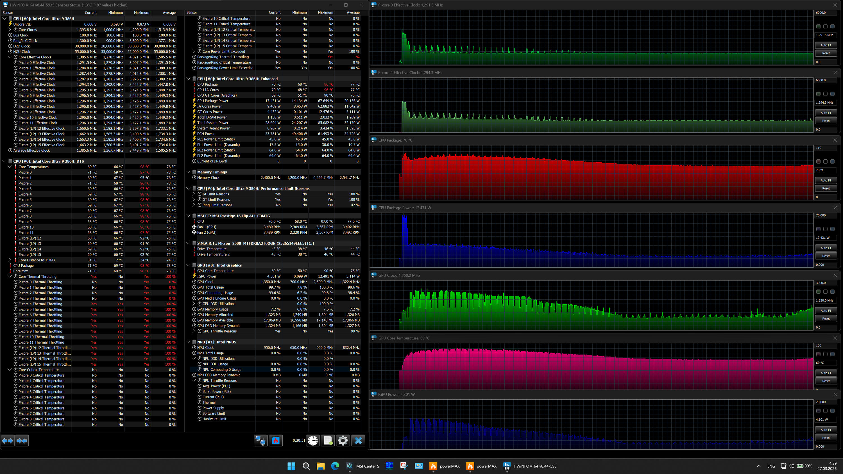This screenshot has height=474, width=843.
Task: Toggle middle square in E-core 4 graph panel
Action: tap(825, 94)
